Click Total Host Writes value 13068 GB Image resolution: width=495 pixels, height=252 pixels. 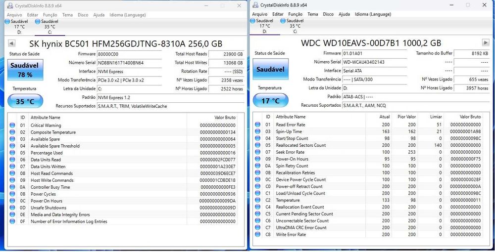pyautogui.click(x=226, y=63)
